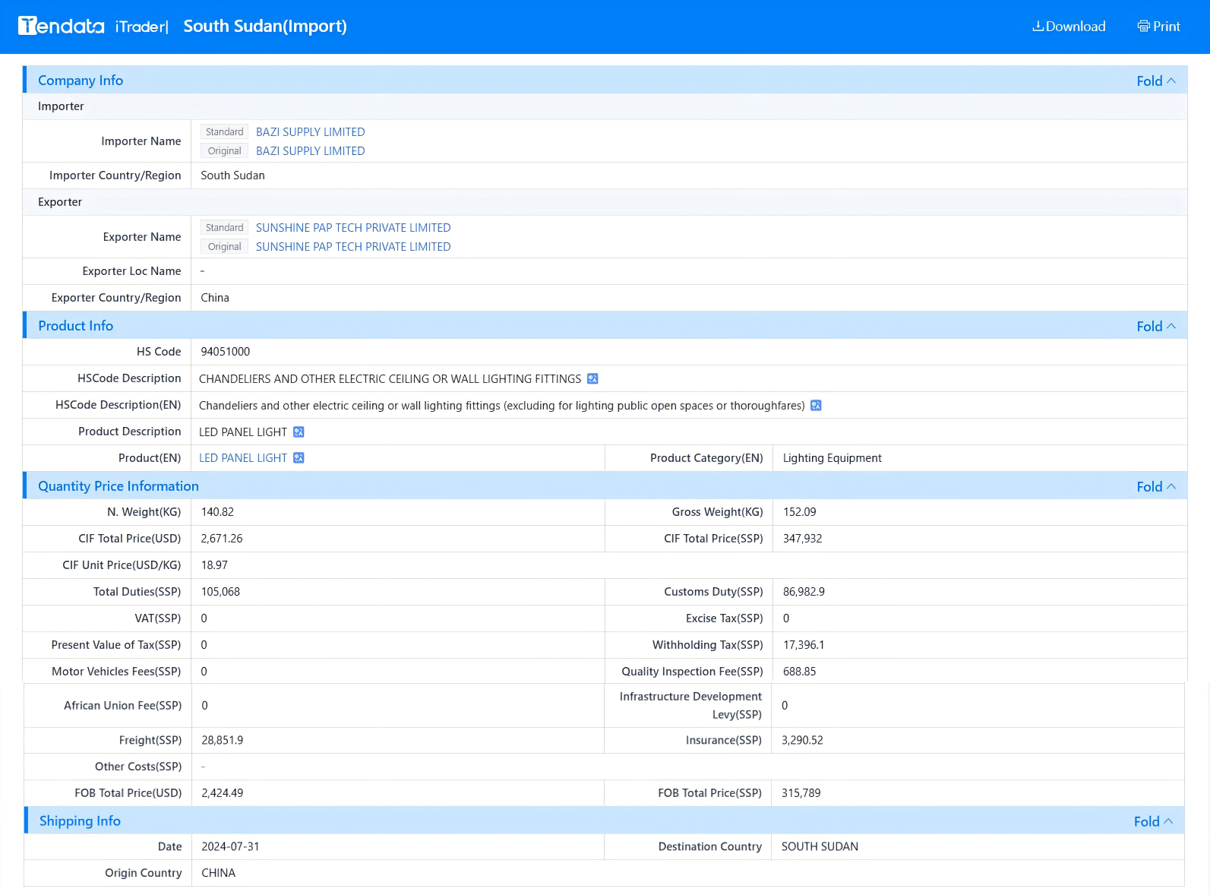Click the Quantity Price Information heading
The width and height of the screenshot is (1210, 895).
pos(118,486)
